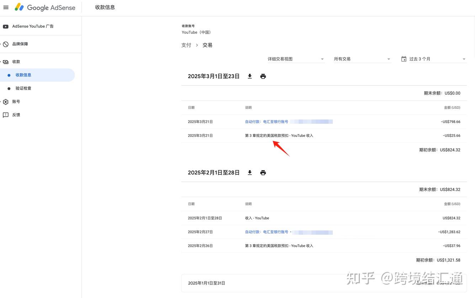This screenshot has height=298, width=475.
Task: Click the 2025年3月1日至23日 period heading
Action: [x=214, y=76]
